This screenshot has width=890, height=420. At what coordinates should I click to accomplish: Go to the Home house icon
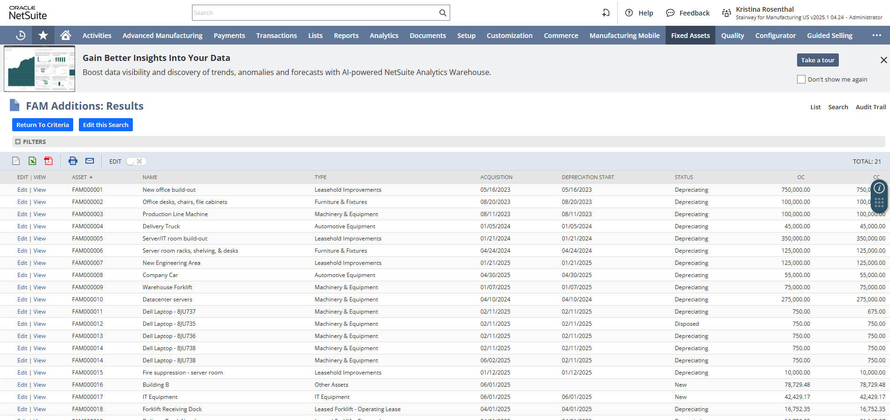coord(66,35)
